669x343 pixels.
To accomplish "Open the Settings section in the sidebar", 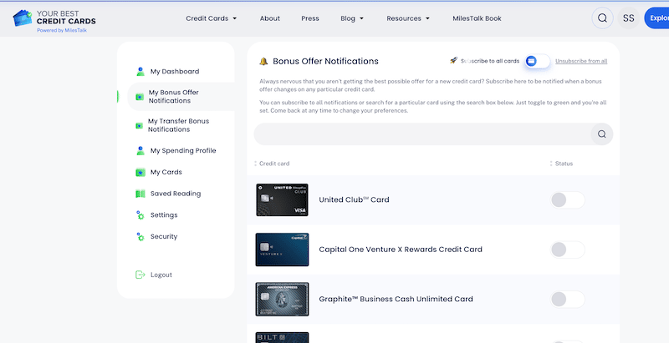I will (x=164, y=215).
